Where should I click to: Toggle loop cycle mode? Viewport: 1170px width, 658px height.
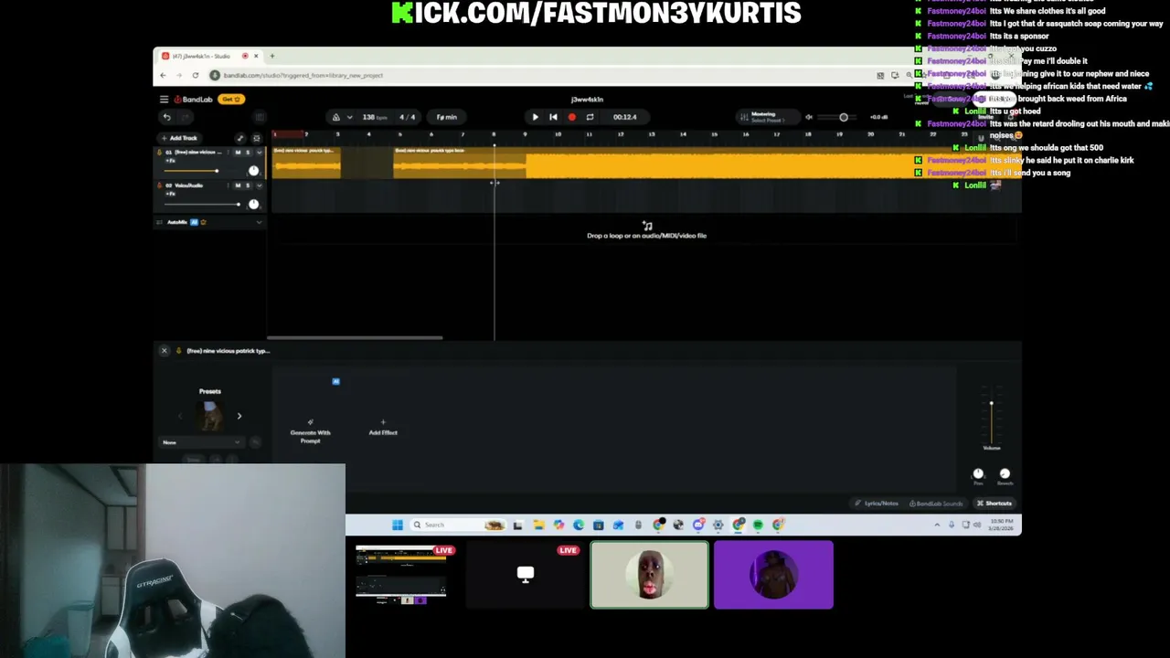coord(590,117)
